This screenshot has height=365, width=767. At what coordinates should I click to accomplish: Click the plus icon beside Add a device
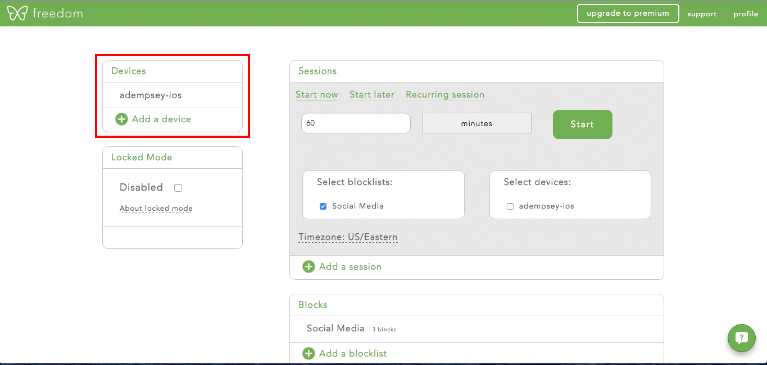pos(121,119)
